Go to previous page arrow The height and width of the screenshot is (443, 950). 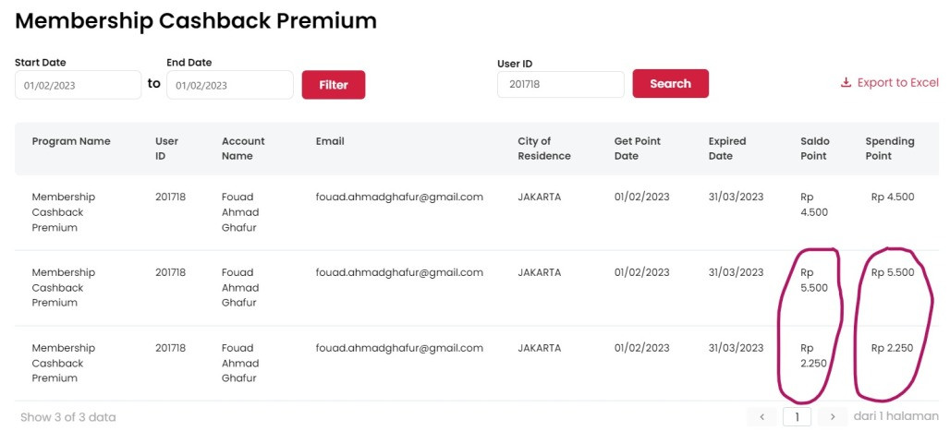[761, 417]
